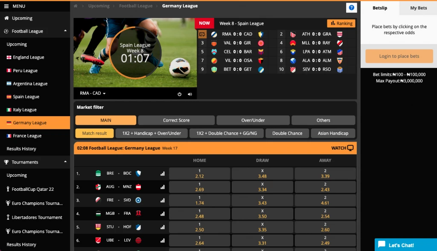Open the help question mark icon

tap(351, 8)
